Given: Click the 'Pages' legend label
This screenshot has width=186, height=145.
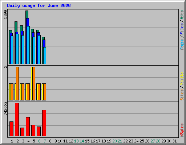Looking at the screenshot, I should 182,44.
